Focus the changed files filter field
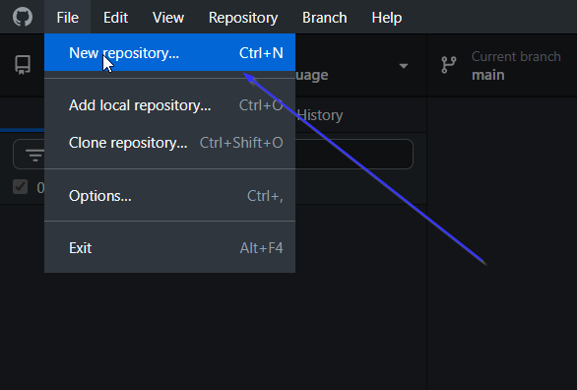Viewport: 577px width, 390px height. tap(213, 155)
